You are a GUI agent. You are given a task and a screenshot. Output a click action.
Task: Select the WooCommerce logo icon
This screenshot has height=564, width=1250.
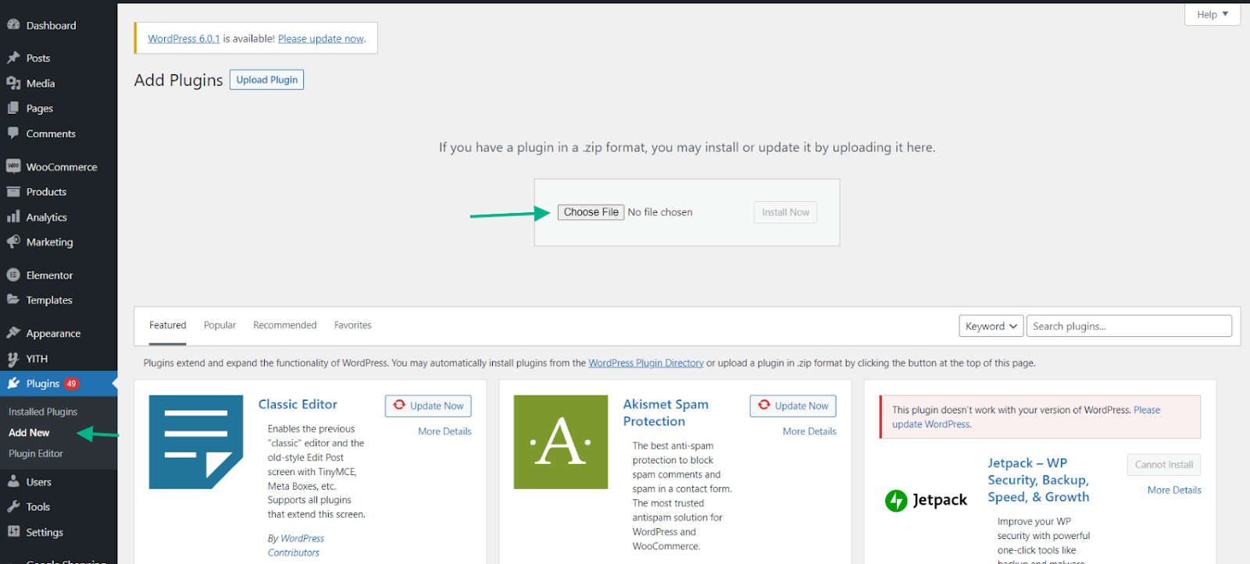pos(13,166)
